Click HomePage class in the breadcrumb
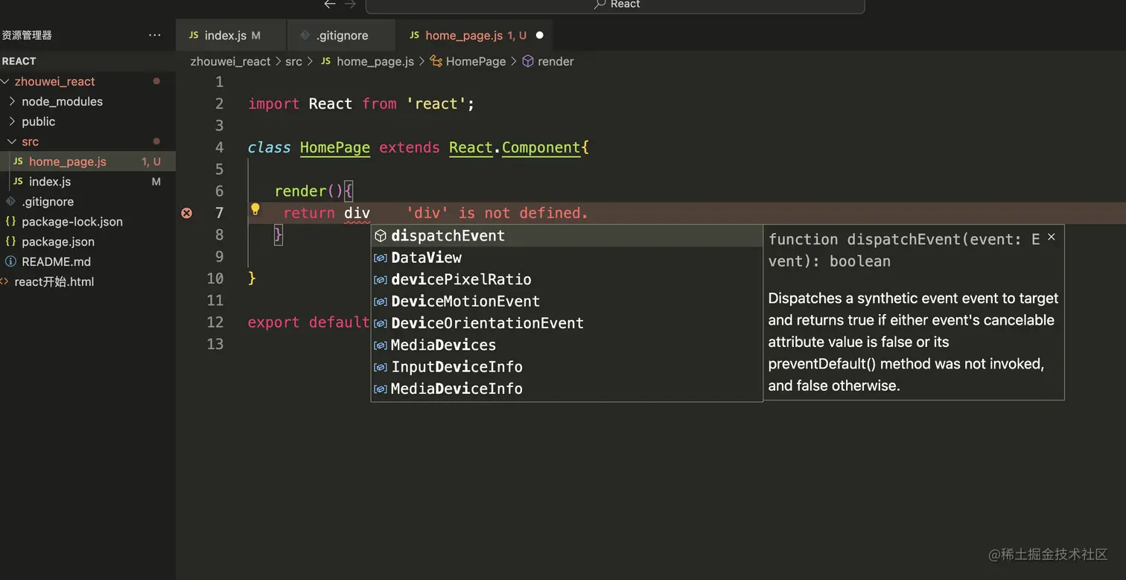 coord(476,62)
